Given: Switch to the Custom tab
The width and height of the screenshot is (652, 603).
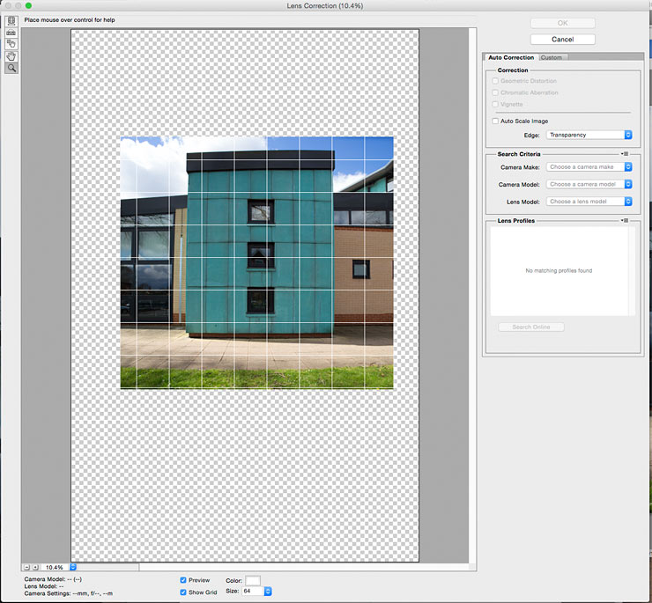Looking at the screenshot, I should point(552,57).
